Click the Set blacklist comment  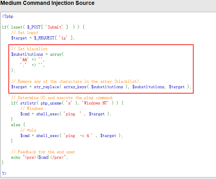pos(29,49)
